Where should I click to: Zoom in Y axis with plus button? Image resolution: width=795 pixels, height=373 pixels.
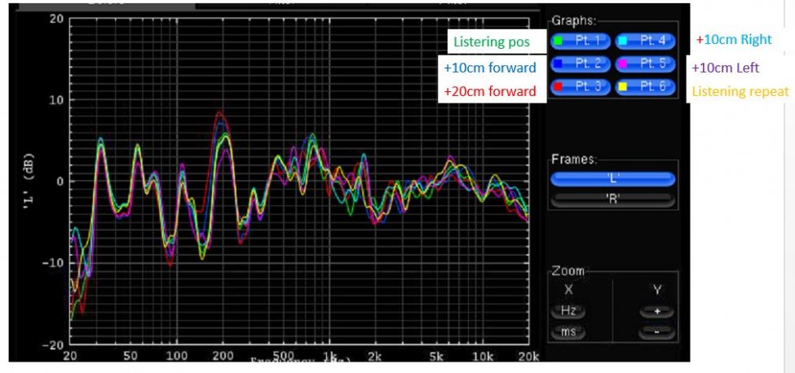point(656,311)
